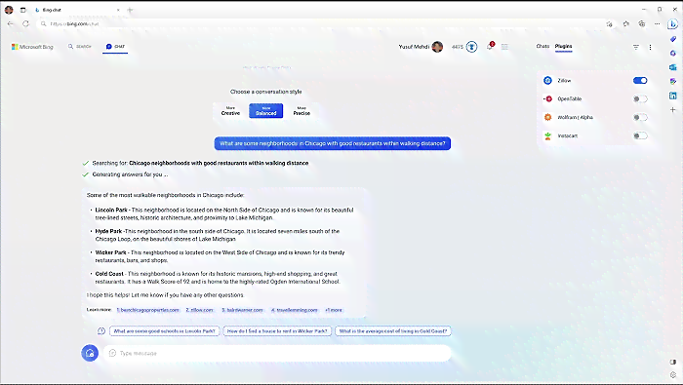
Task: Open the Microsoft 365 icon in the sidebar
Action: 673,53
